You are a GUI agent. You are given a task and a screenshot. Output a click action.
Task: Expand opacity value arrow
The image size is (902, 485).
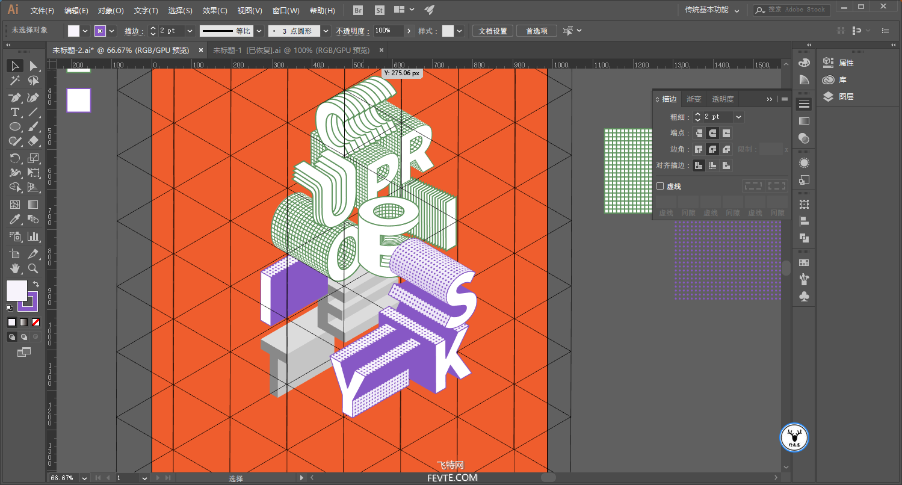tap(409, 31)
